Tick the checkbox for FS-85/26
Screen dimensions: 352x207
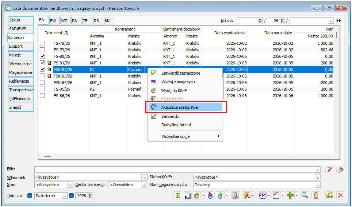(42, 89)
